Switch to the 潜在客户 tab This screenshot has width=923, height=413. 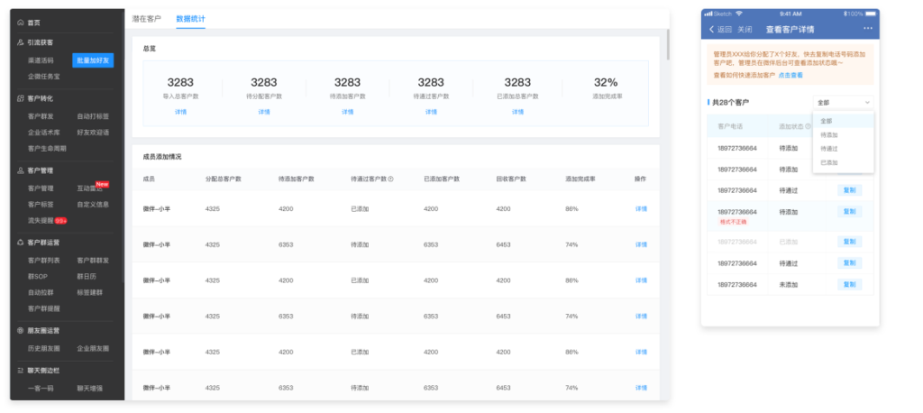tap(147, 18)
